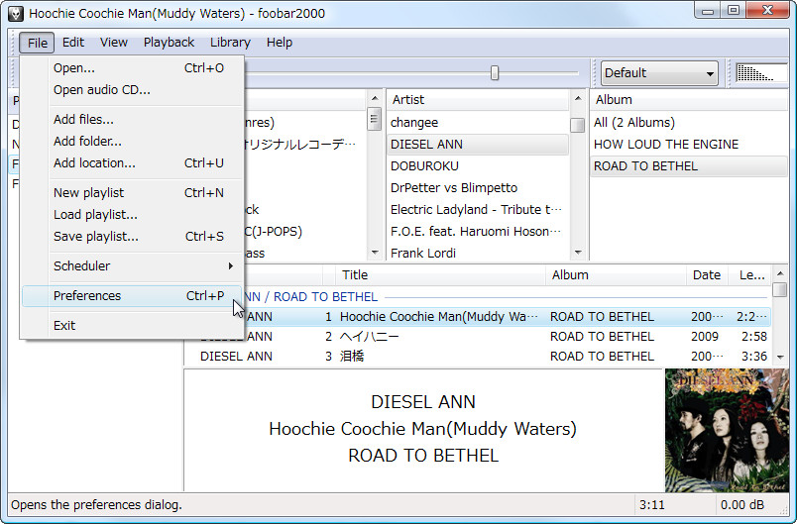
Task: Click the Length column header
Action: click(750, 275)
